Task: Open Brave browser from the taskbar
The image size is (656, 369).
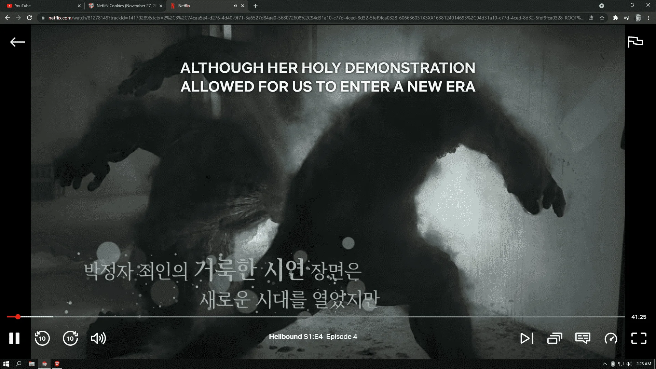Action: (57, 364)
